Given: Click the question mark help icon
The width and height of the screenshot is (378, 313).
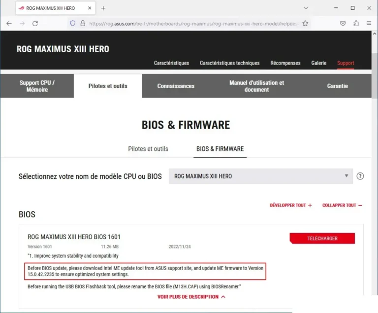Looking at the screenshot, I should pos(360,176).
